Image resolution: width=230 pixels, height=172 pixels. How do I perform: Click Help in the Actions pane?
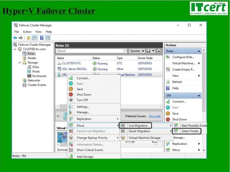pyautogui.click(x=175, y=88)
